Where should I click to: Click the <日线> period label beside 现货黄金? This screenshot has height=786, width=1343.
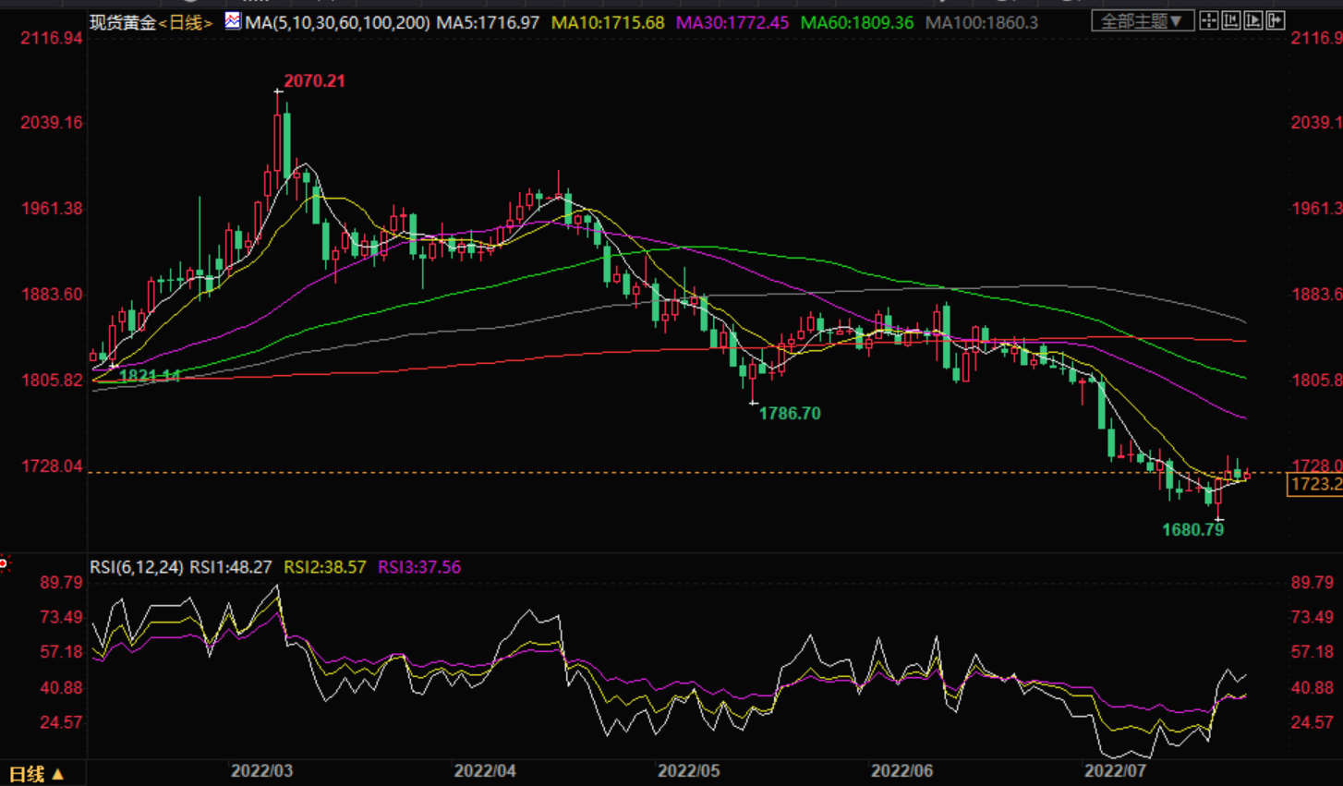(186, 22)
